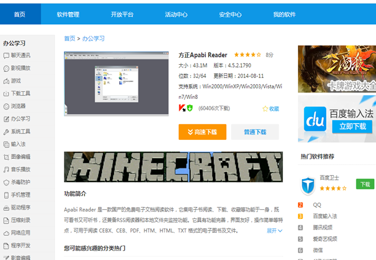Click the 大小：43.1M size text
Viewport: 376px width, 260px height.
coord(193,65)
